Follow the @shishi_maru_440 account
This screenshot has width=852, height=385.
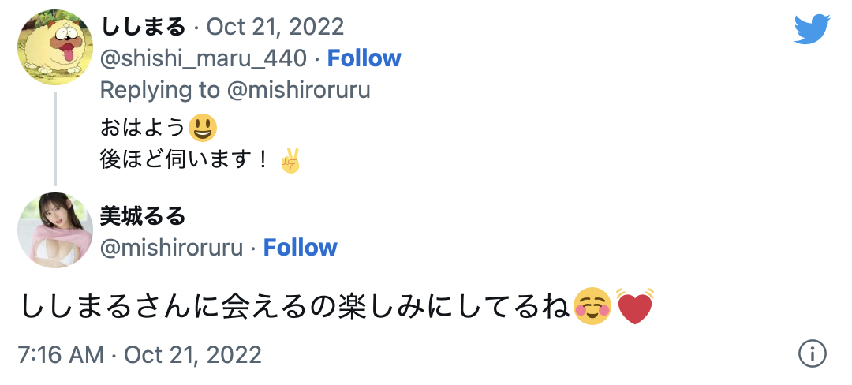pos(364,58)
